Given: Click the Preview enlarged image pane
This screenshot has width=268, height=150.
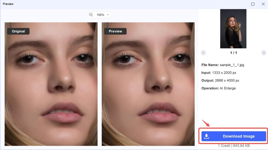Looking at the screenshot, I should pos(148,84).
